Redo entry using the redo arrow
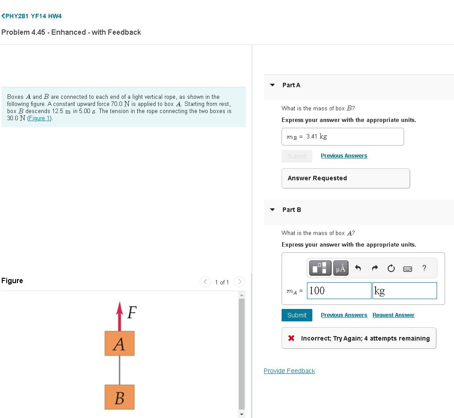Viewport: 454px width, 418px height. click(375, 268)
